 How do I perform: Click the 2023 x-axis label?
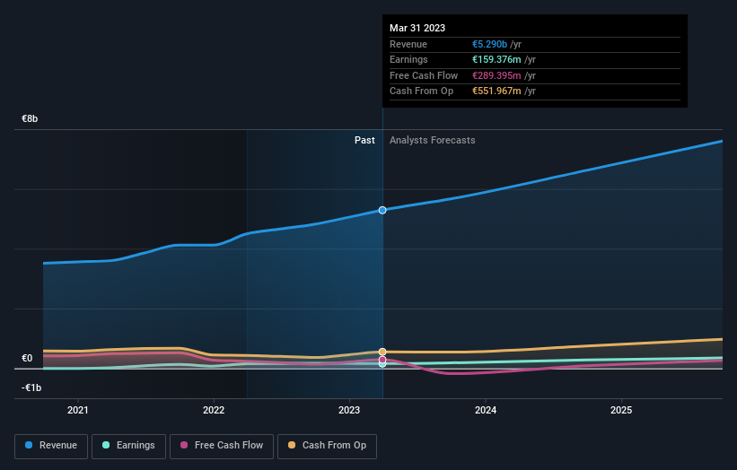pos(349,410)
